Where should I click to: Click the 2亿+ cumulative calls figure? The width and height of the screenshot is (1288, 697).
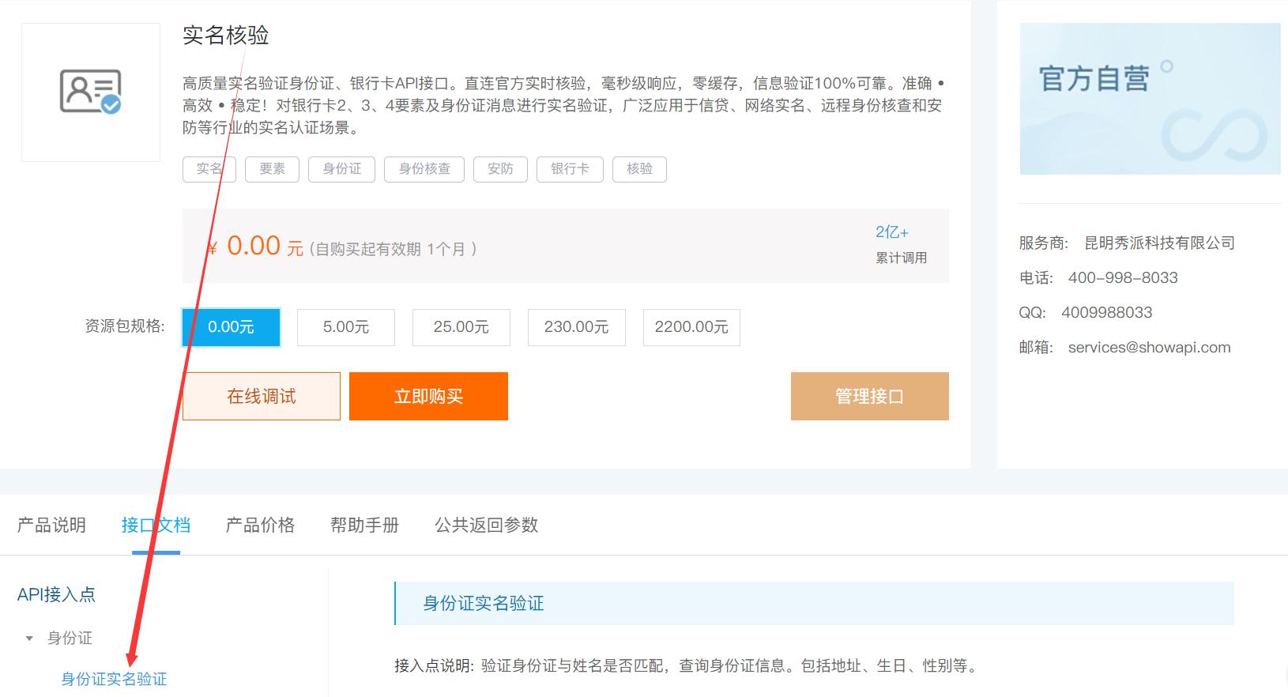[892, 232]
